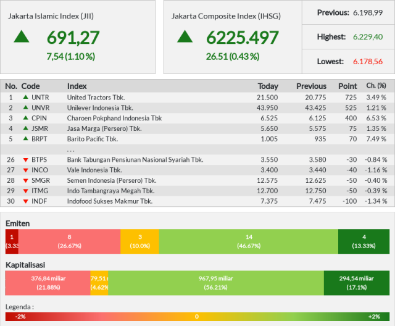Screen dimensions: 395x326
Task: Click the Jakarta Islamic Index (JII) title
Action: point(51,16)
